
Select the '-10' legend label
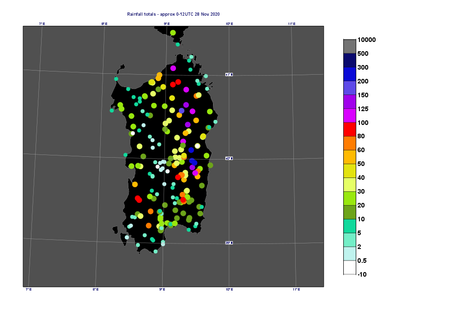pyautogui.click(x=362, y=274)
